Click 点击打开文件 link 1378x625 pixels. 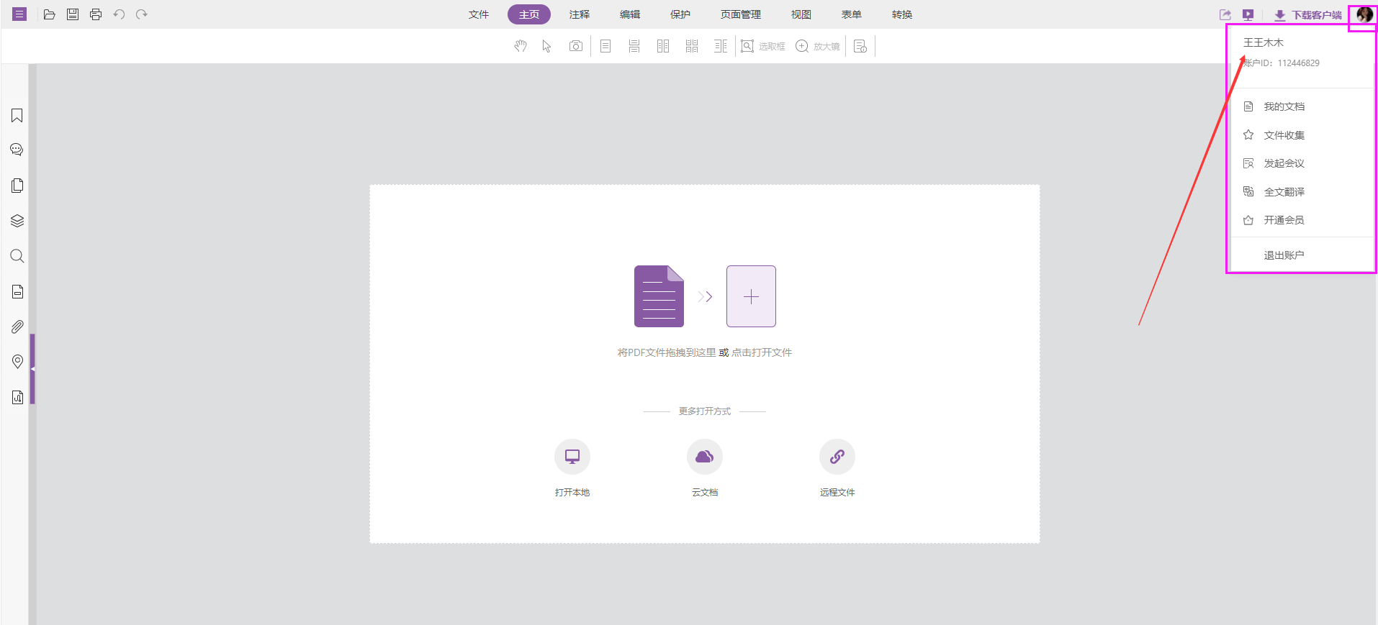point(762,352)
